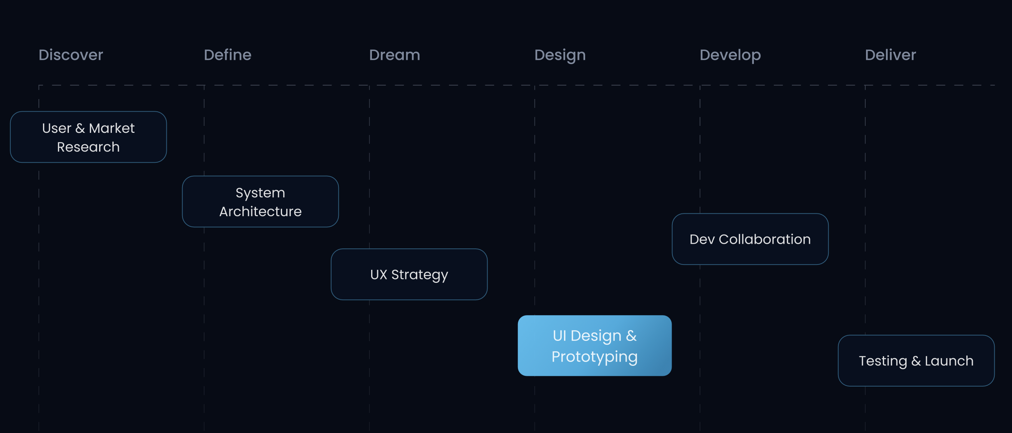This screenshot has height=433, width=1012.
Task: Open the System Architecture card
Action: [260, 202]
